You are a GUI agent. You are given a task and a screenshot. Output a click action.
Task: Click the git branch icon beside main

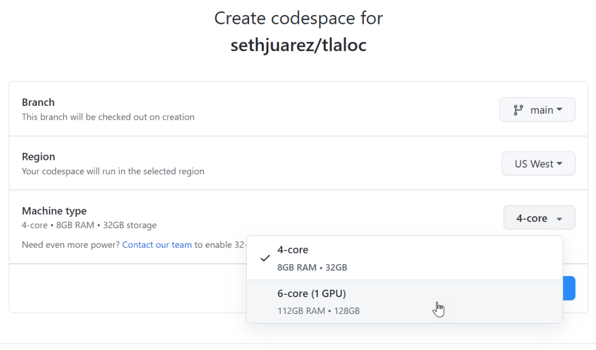[518, 110]
